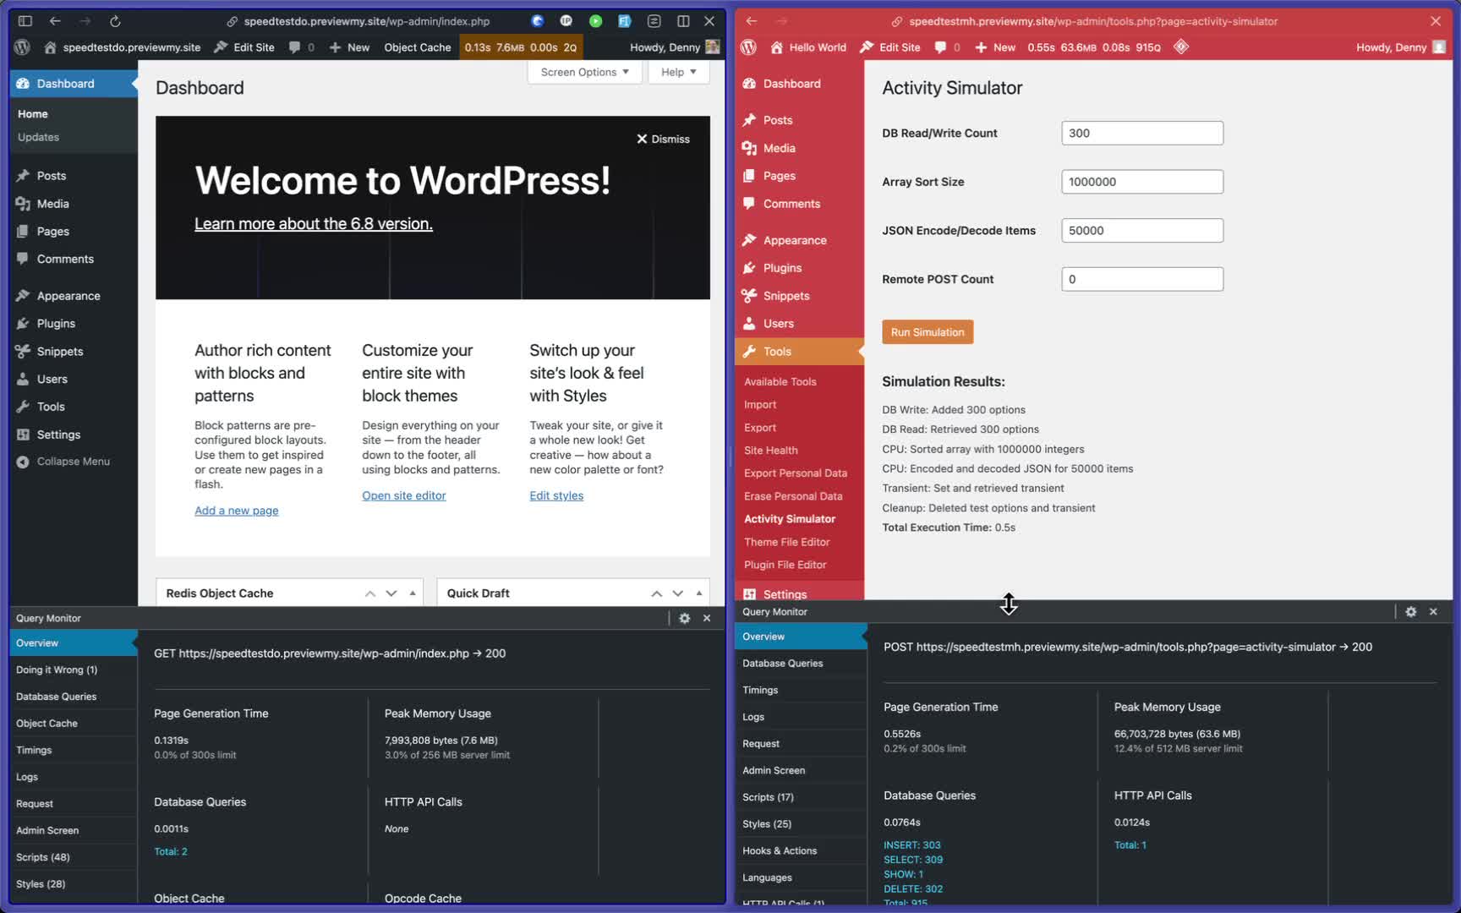The image size is (1461, 913).
Task: Open WordPress logo menu in right window
Action: click(x=748, y=47)
